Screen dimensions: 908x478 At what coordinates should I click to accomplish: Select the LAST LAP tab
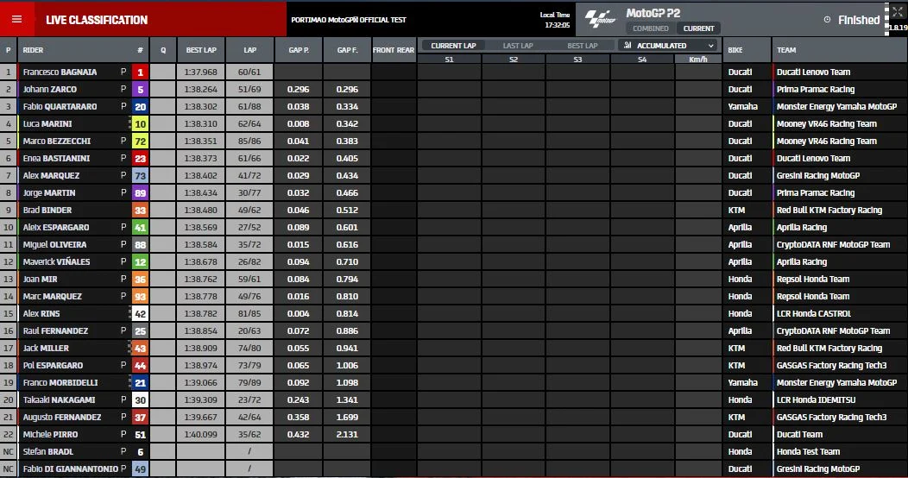click(518, 45)
